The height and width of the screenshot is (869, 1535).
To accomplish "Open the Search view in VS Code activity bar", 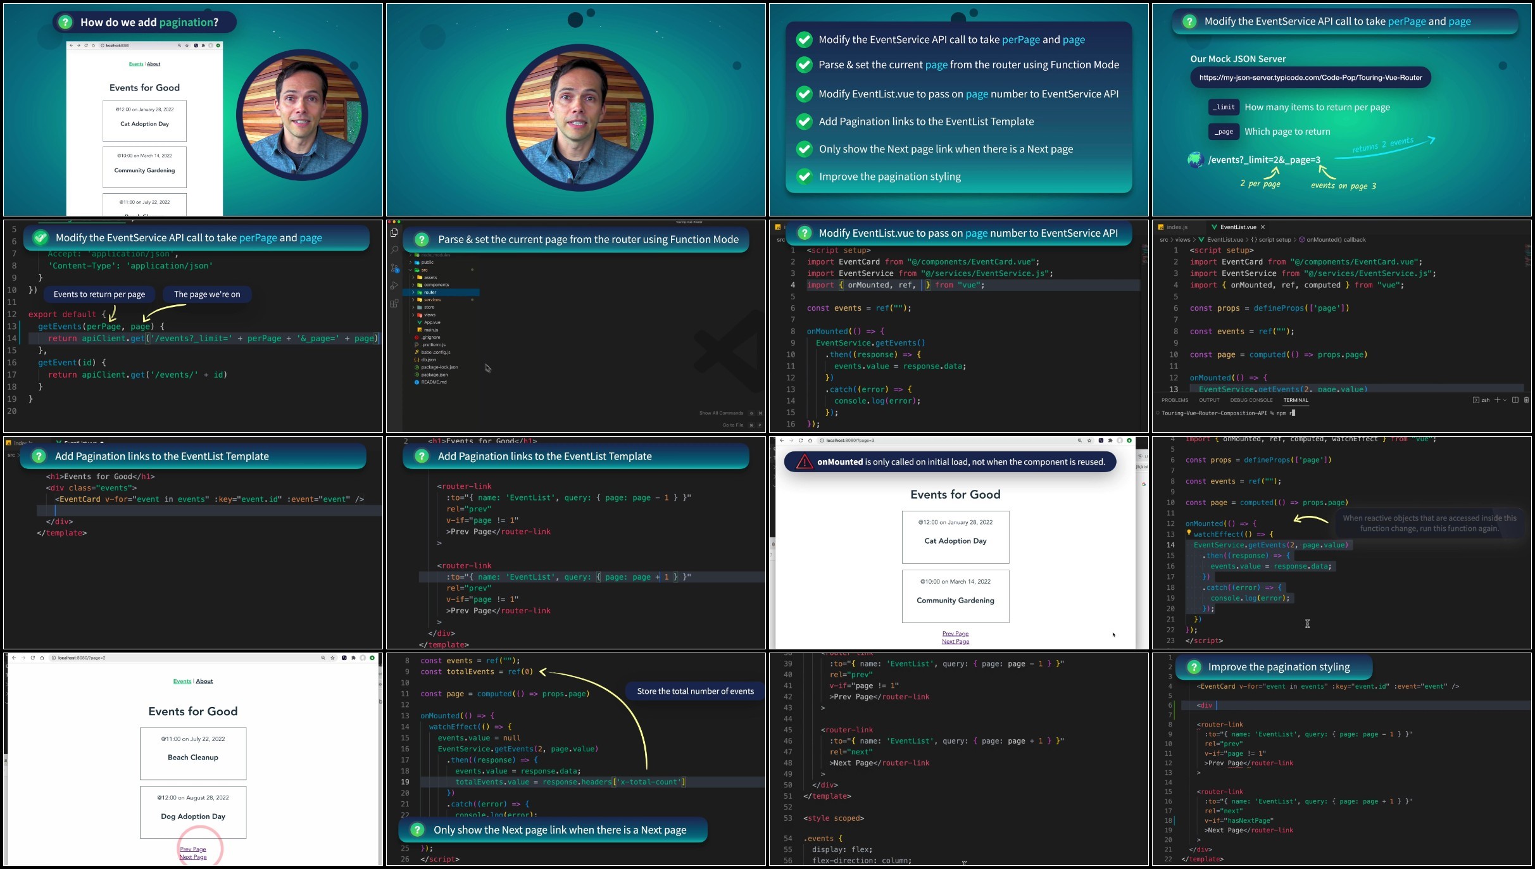I will click(394, 250).
